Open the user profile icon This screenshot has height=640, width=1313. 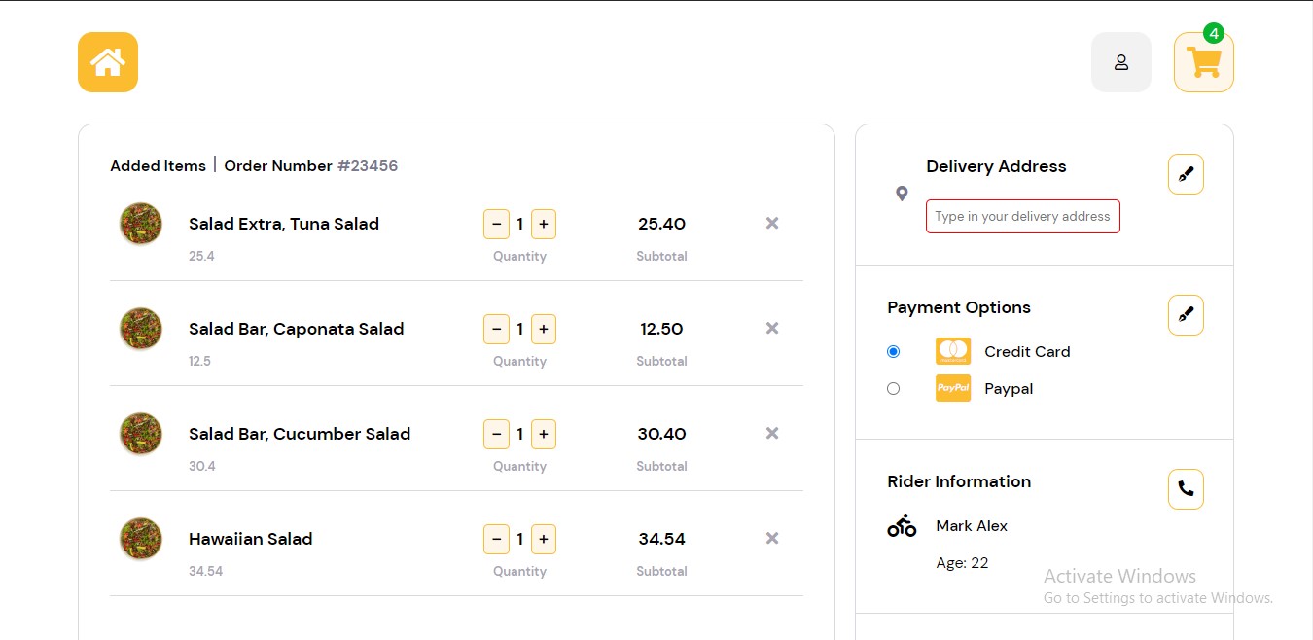click(1120, 62)
